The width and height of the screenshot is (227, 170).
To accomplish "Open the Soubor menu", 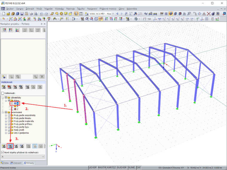I will 10,9.
